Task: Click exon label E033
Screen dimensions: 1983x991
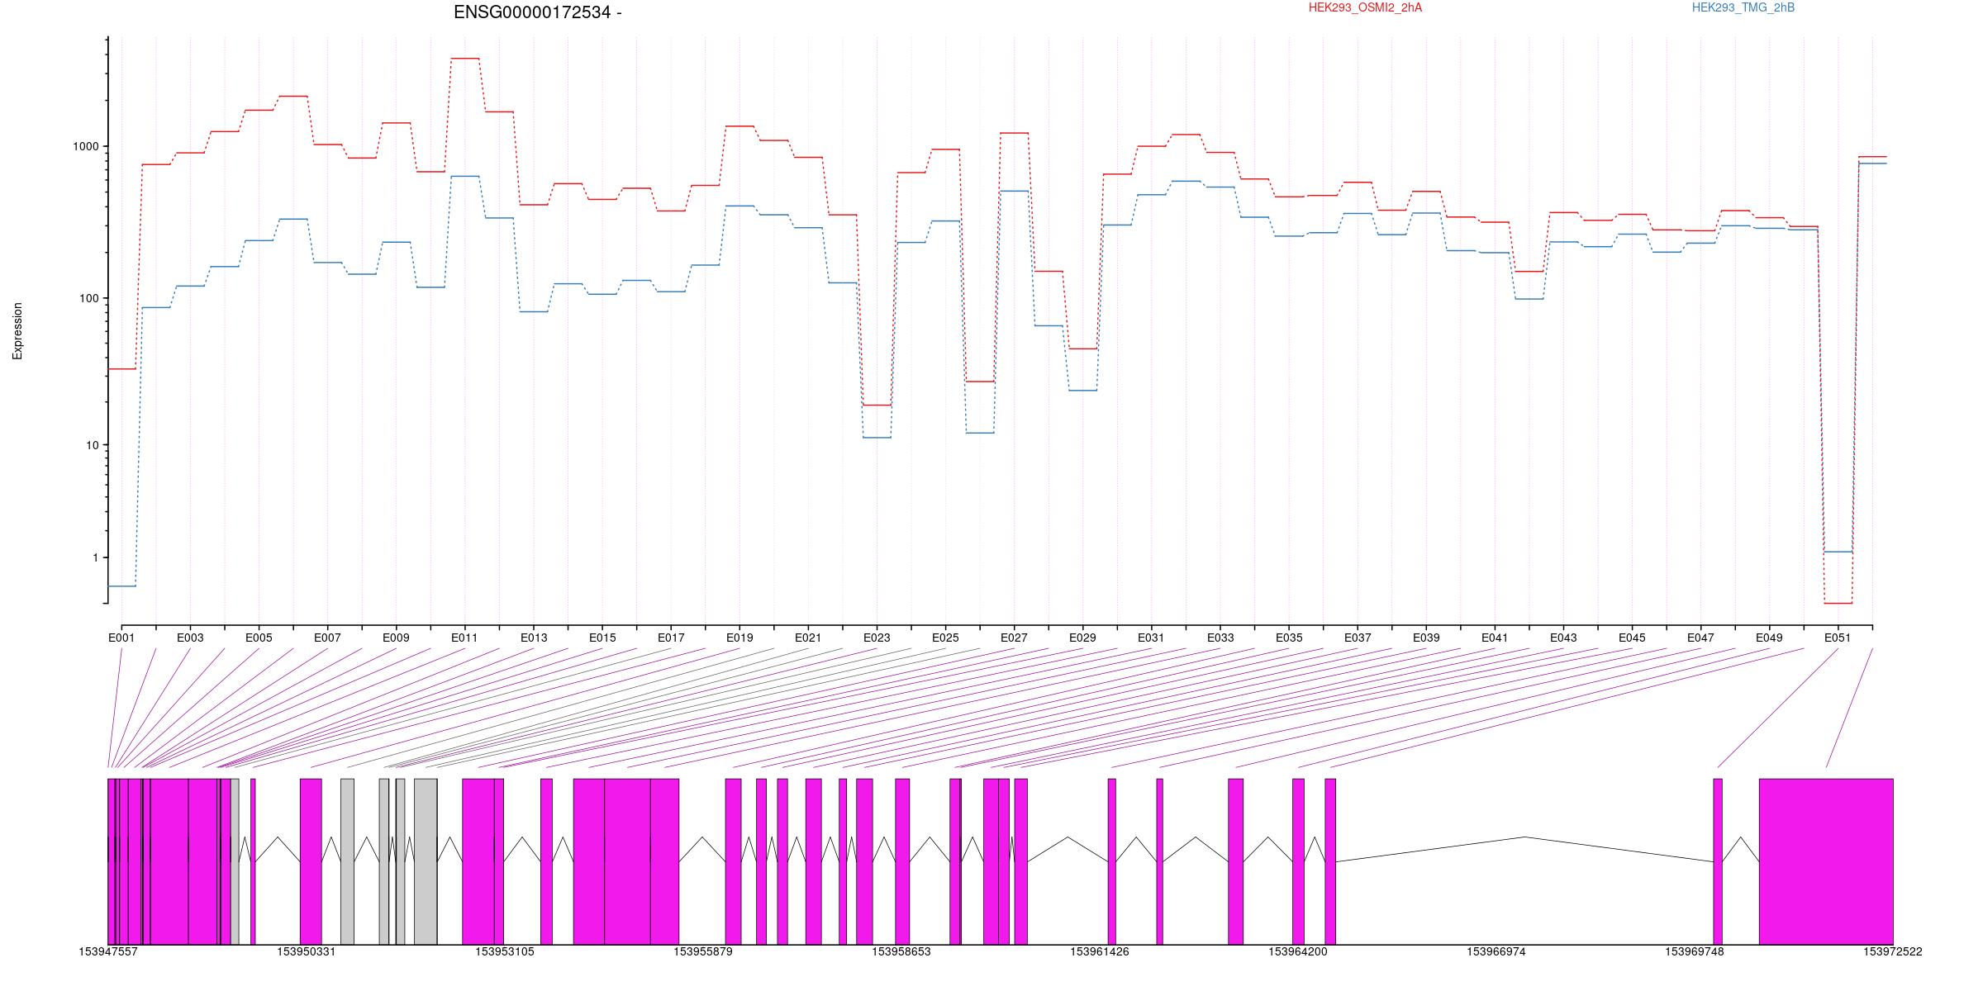Action: click(1220, 638)
